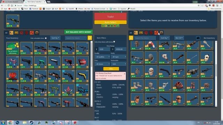Image resolution: width=223 pixels, height=125 pixels.
Task: Select the teal SMG skin in Your Inventory
Action: [40, 62]
